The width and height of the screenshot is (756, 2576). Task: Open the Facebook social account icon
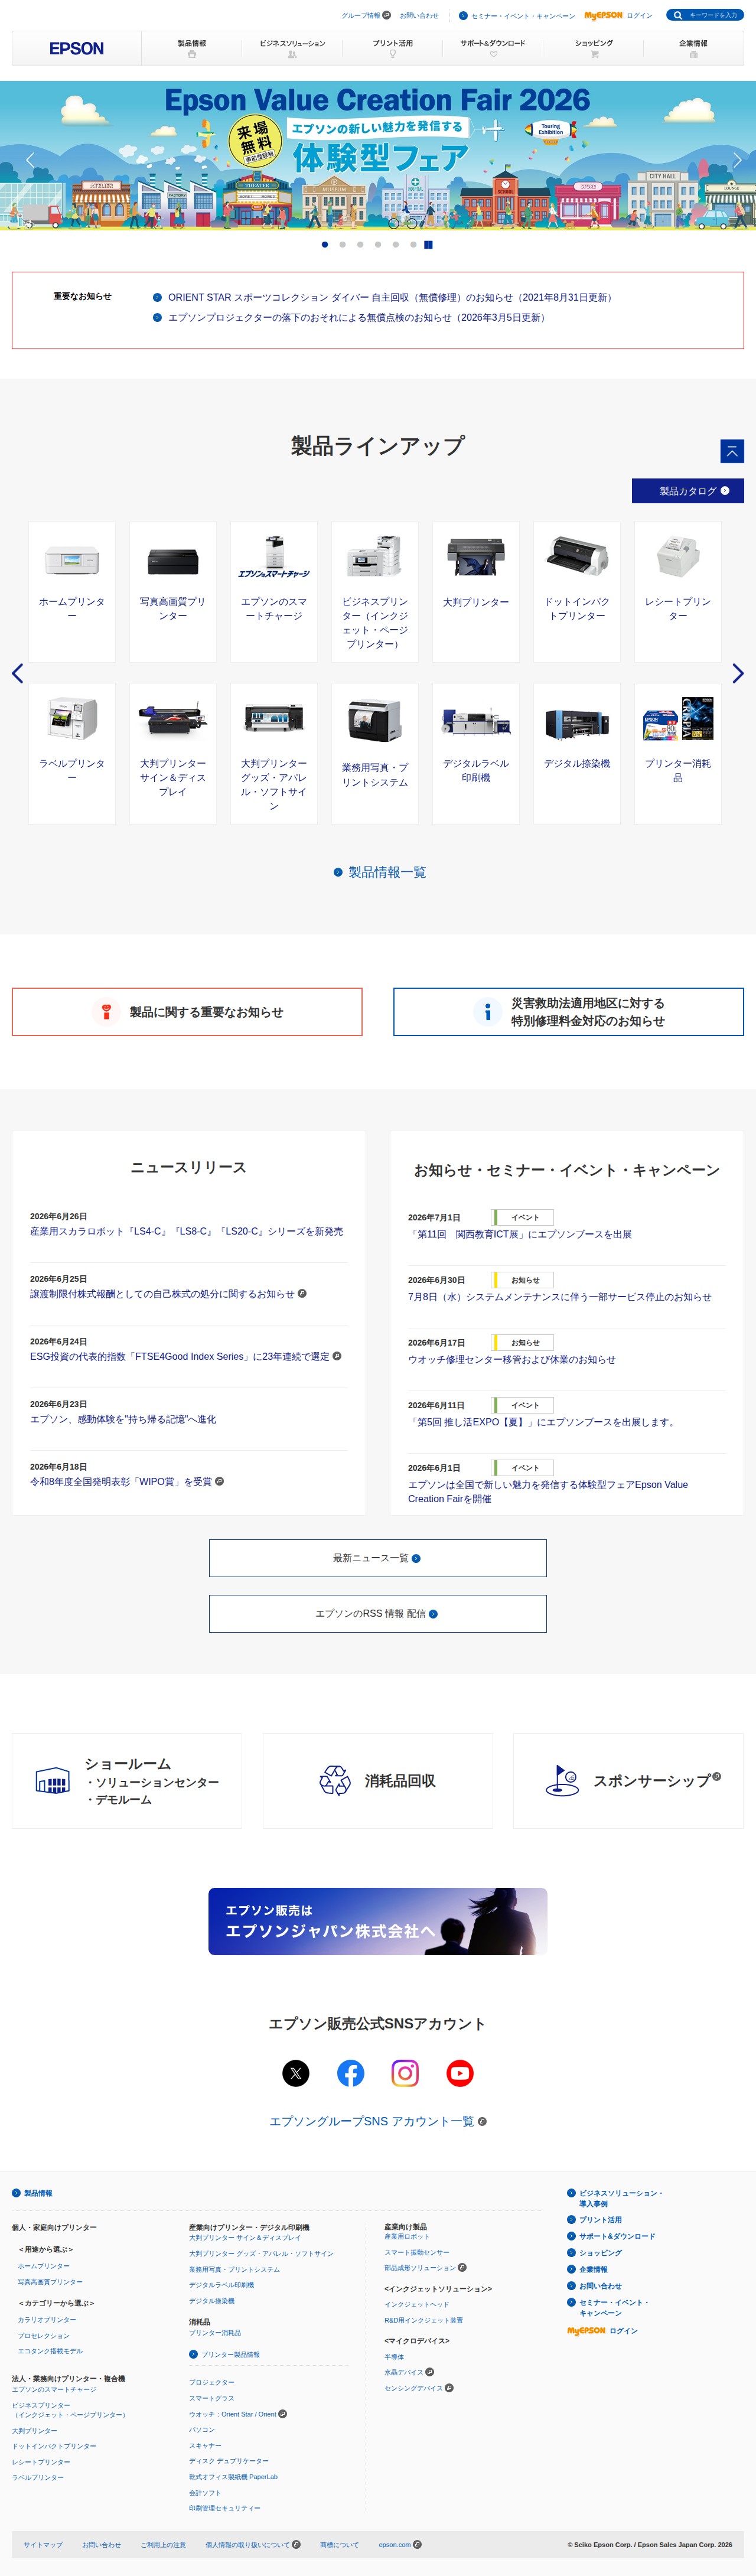pyautogui.click(x=350, y=2073)
